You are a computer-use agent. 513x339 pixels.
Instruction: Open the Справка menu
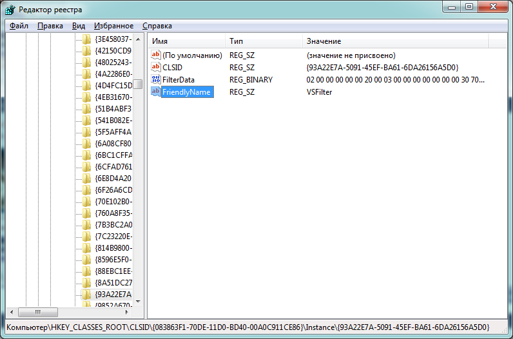tap(157, 26)
